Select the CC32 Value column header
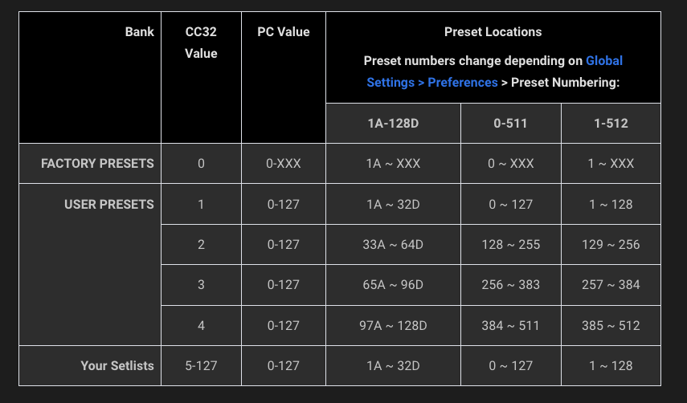Viewport: 687px width, 403px height. click(x=201, y=43)
